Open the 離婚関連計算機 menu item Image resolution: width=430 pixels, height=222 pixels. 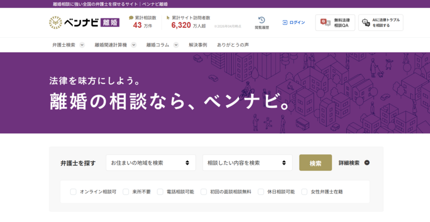(x=111, y=45)
